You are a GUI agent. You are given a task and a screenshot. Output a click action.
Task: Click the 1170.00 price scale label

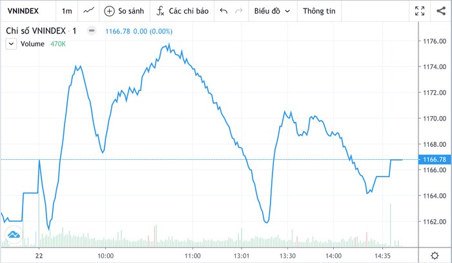(435, 119)
